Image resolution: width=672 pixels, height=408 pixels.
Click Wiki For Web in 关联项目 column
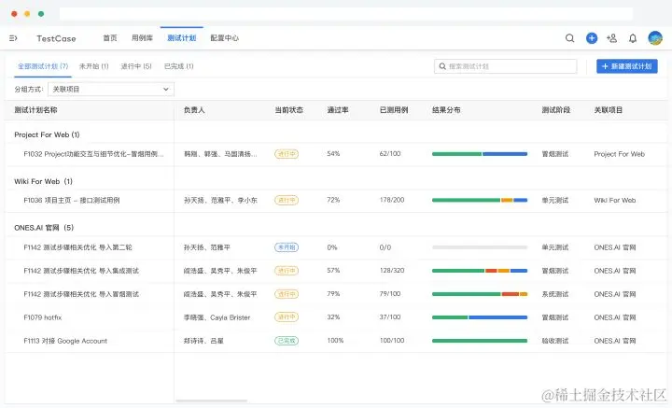(614, 200)
